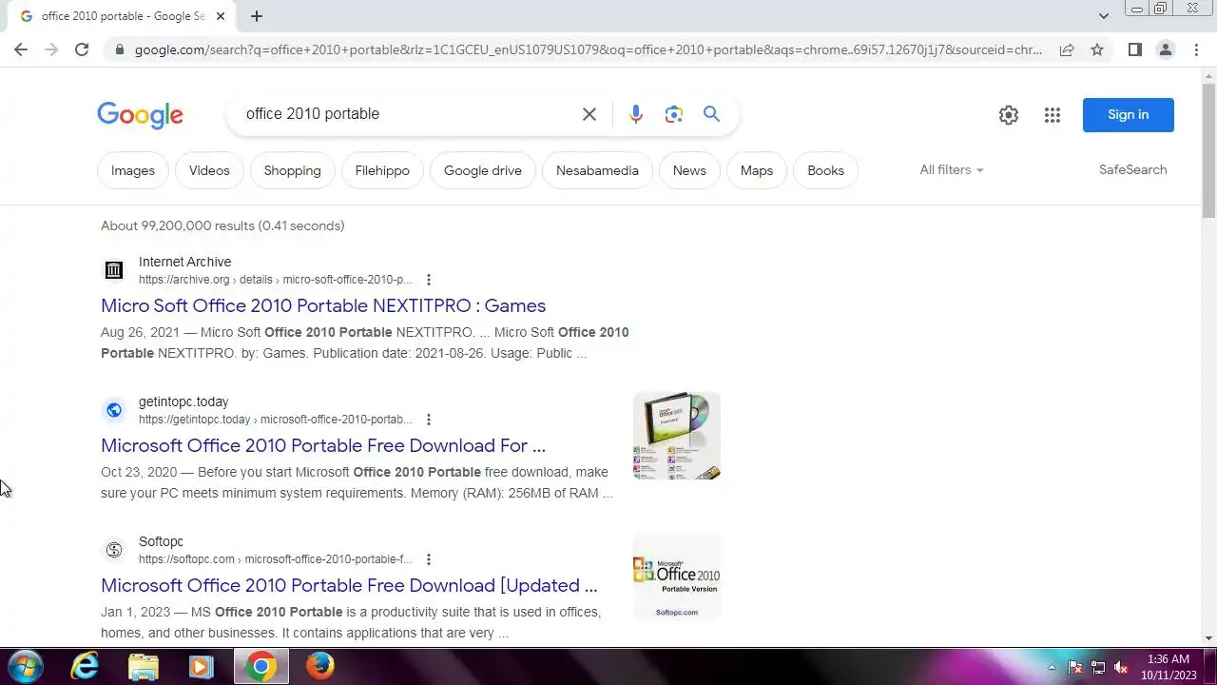The width and height of the screenshot is (1217, 685).
Task: Open Micro Soft Office 2010 Portable NEXTITPRO link
Action: click(323, 305)
